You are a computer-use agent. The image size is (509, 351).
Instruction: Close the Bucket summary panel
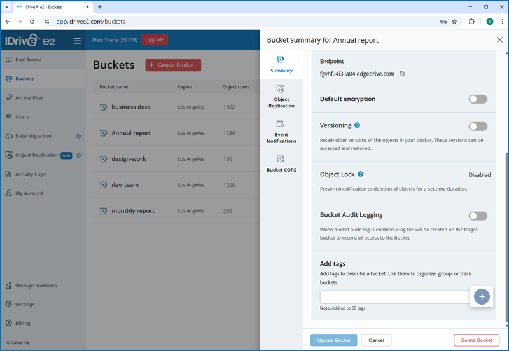click(x=499, y=40)
